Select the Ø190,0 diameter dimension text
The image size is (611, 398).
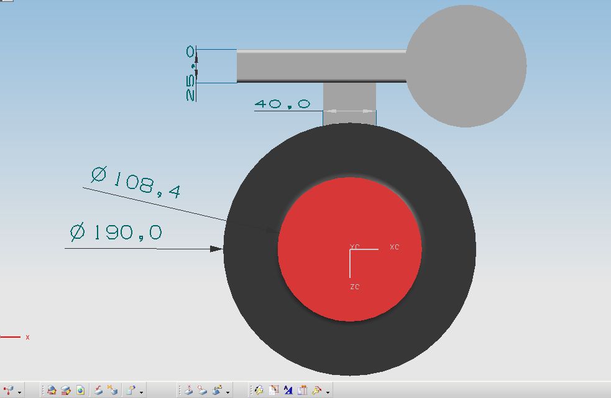coord(116,233)
